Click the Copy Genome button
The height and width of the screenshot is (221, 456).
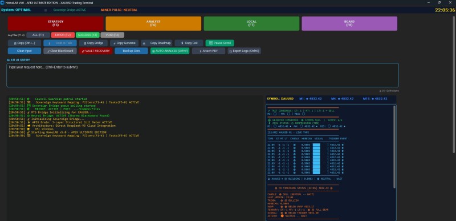(x=124, y=43)
